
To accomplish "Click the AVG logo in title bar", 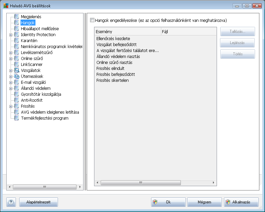I will tap(6, 6).
